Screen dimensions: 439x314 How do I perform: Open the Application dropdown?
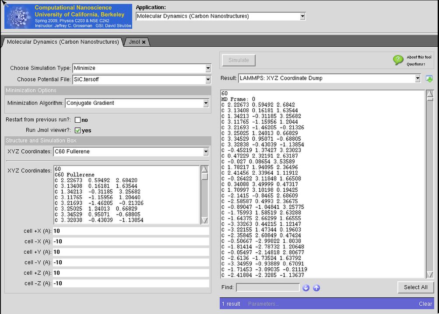tap(221, 16)
